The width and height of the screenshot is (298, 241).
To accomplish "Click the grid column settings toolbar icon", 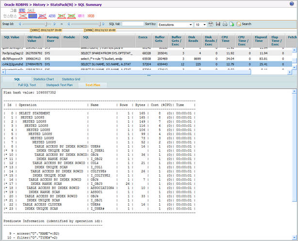I will (211, 24).
